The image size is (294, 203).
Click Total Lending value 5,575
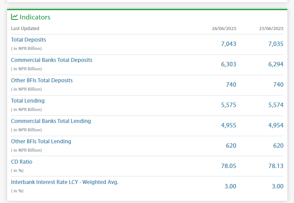coord(228,105)
